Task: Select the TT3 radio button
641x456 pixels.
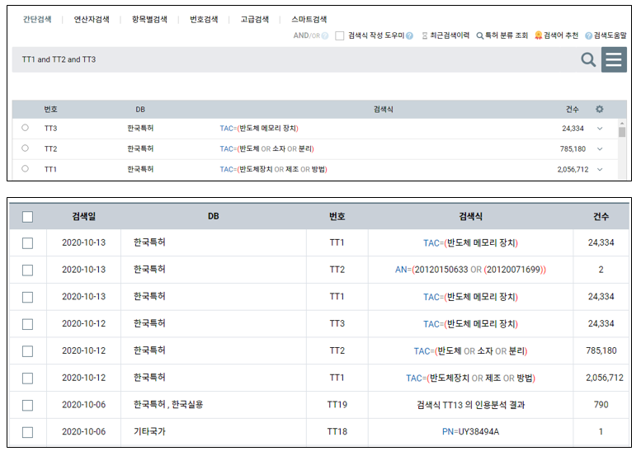Action: click(x=25, y=128)
